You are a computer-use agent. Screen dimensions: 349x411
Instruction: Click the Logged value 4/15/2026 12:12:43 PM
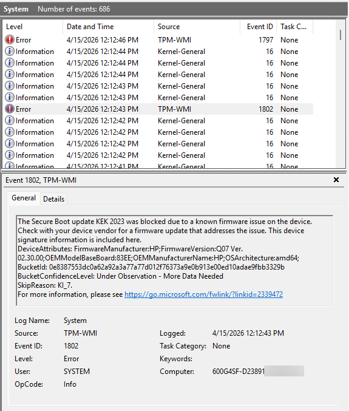coord(248,333)
